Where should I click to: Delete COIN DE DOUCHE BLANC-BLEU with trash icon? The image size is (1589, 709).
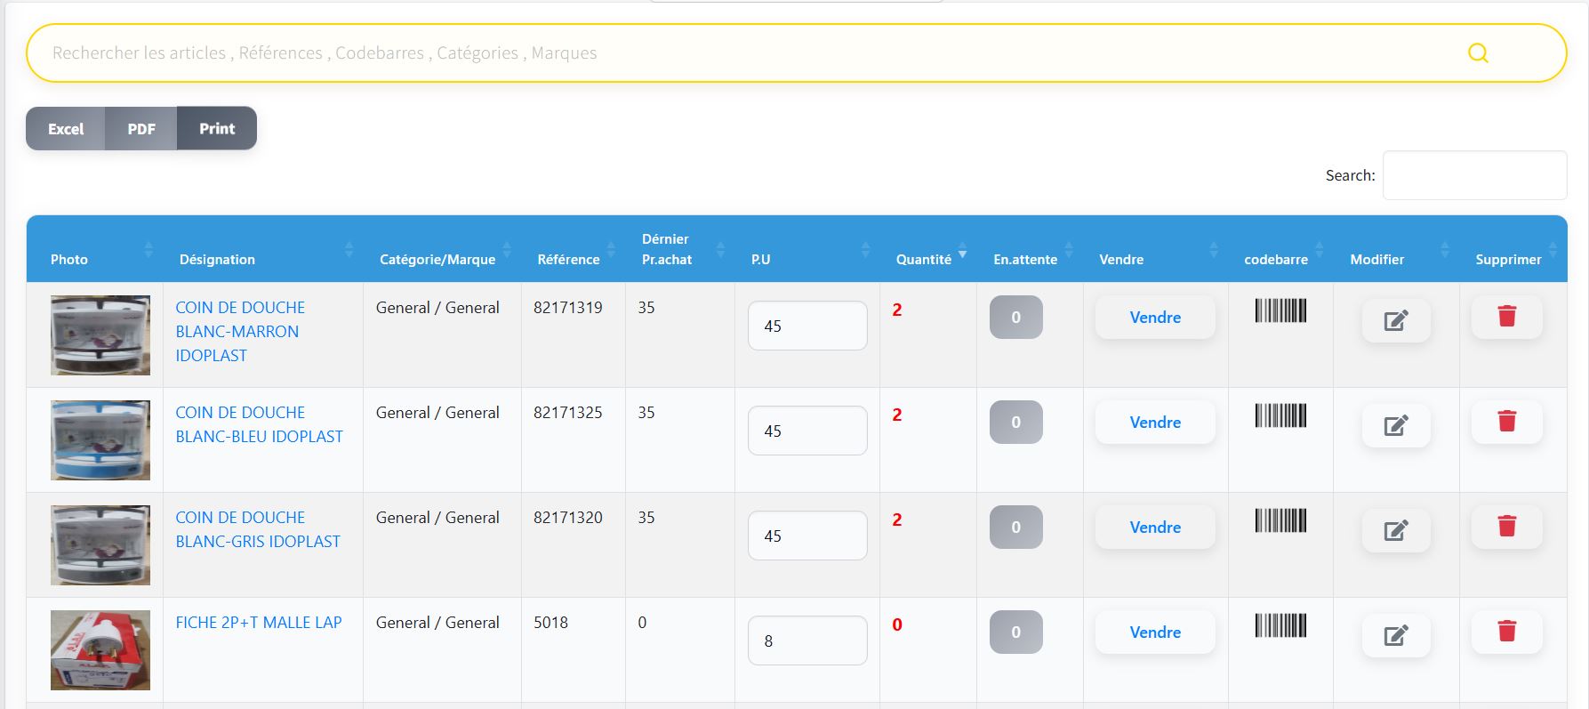[x=1506, y=422]
